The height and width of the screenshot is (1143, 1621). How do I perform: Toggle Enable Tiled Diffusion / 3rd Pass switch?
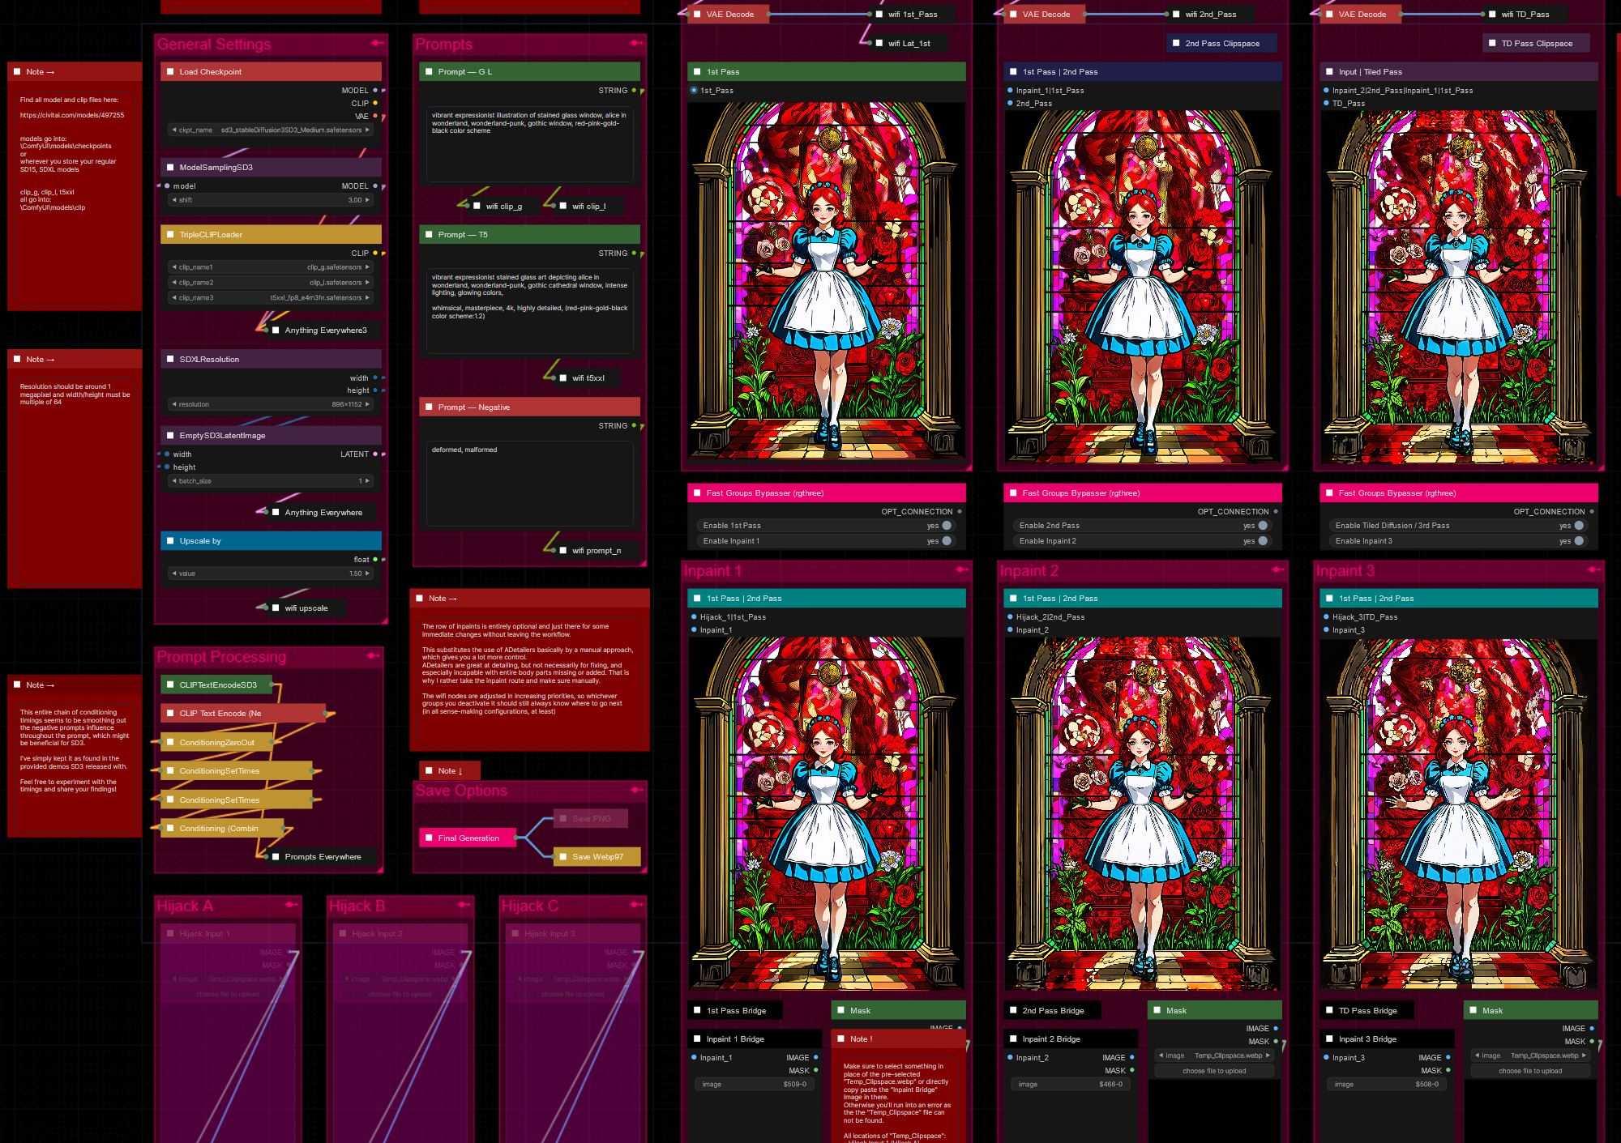tap(1579, 526)
